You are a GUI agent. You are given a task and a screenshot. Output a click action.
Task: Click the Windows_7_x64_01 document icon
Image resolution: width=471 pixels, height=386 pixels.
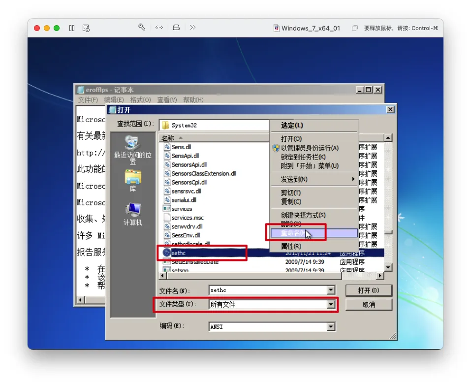276,28
